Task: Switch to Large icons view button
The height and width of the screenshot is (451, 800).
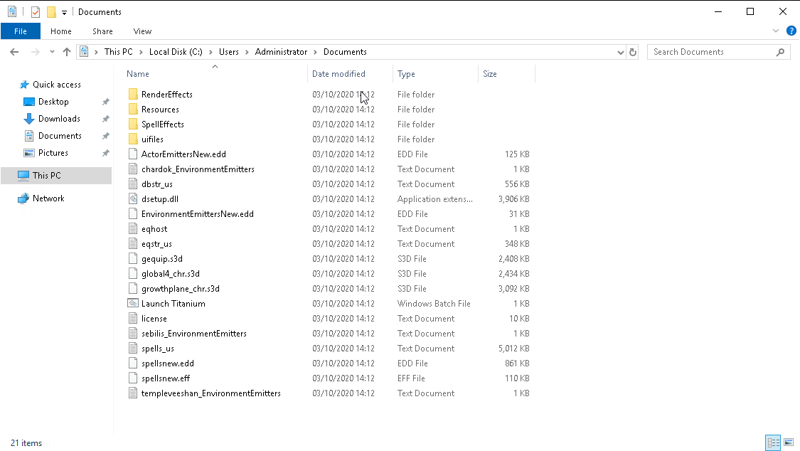Action: [x=789, y=442]
